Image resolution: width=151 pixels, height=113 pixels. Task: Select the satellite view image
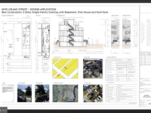click(x=93, y=93)
